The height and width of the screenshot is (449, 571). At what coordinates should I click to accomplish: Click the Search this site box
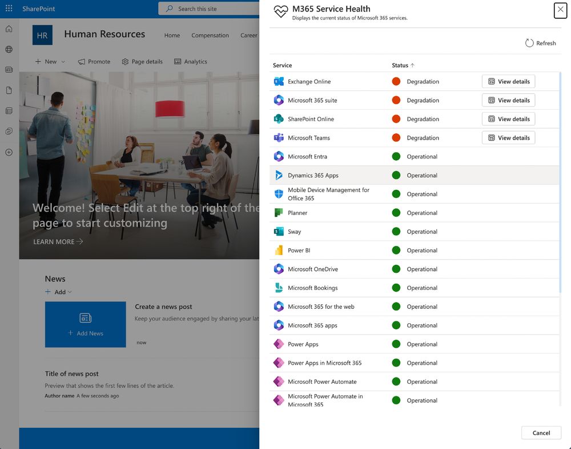pyautogui.click(x=210, y=9)
